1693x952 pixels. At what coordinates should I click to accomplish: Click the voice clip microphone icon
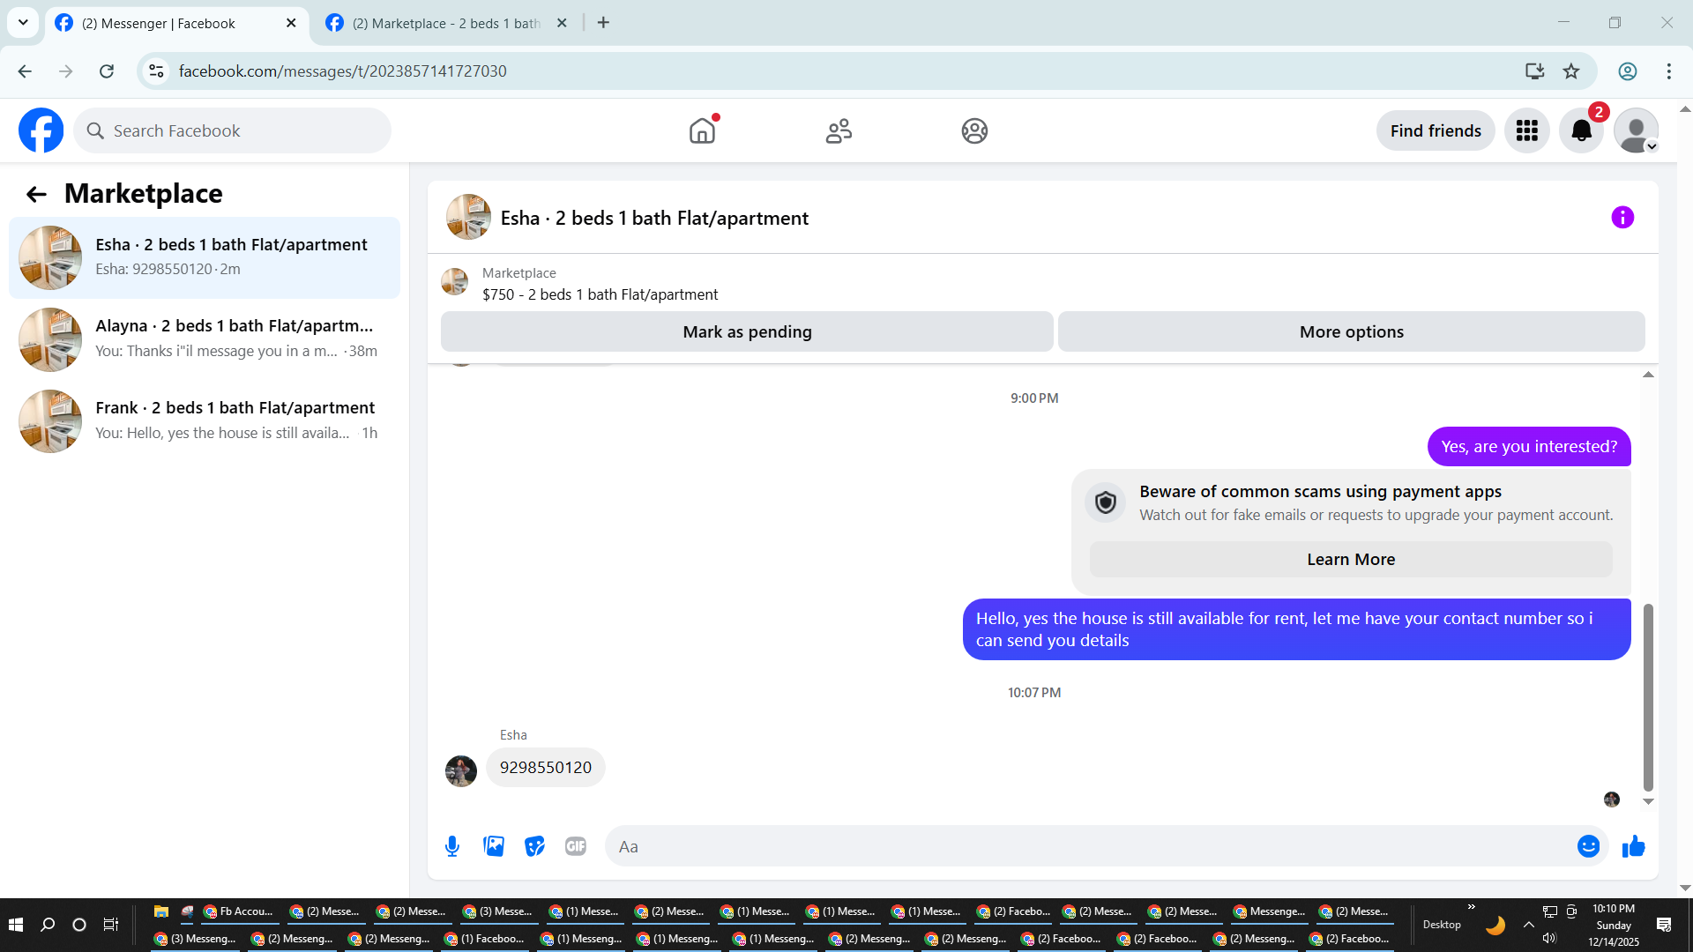pos(452,846)
